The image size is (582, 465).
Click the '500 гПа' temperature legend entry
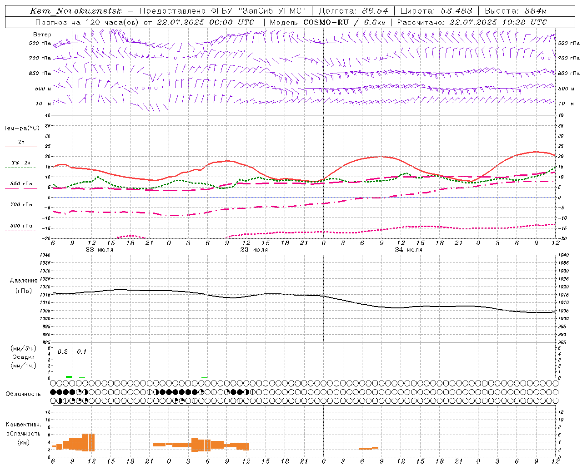click(21, 226)
